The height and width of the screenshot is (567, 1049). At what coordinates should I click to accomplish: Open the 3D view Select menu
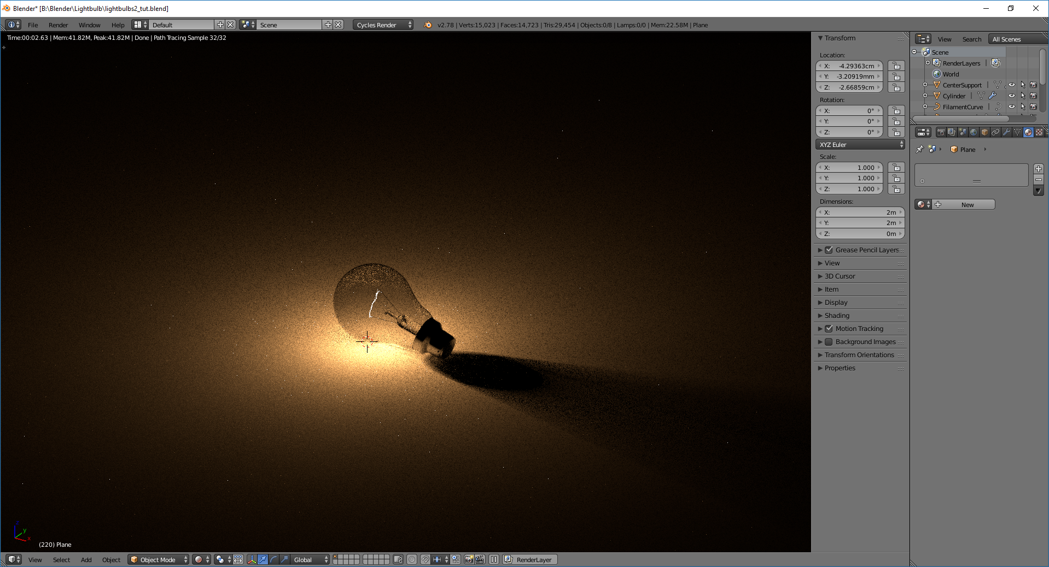click(x=61, y=559)
